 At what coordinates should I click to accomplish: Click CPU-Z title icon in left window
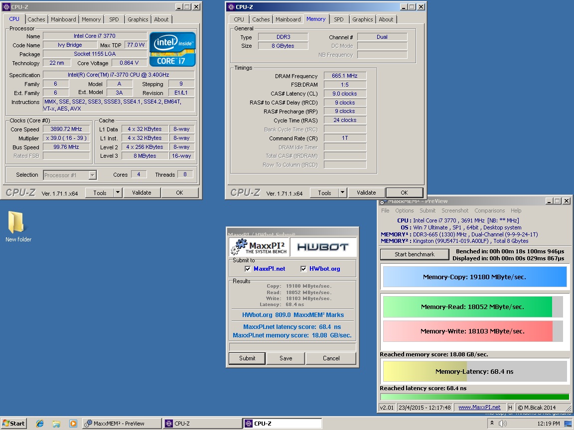pos(6,6)
